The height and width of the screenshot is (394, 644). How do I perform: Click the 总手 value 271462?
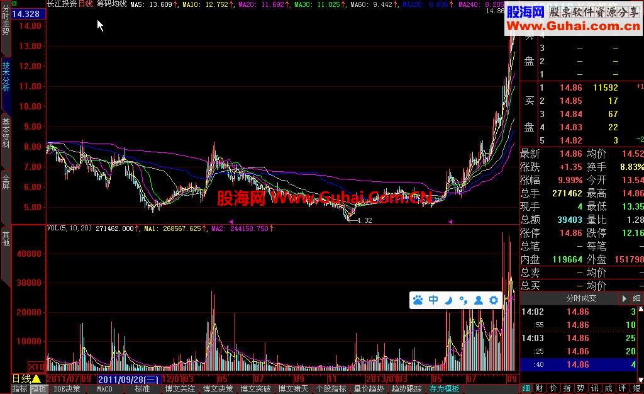pyautogui.click(x=567, y=193)
